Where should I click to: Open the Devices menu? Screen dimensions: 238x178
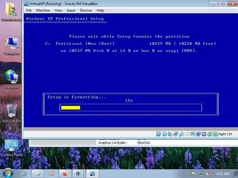coord(86,10)
